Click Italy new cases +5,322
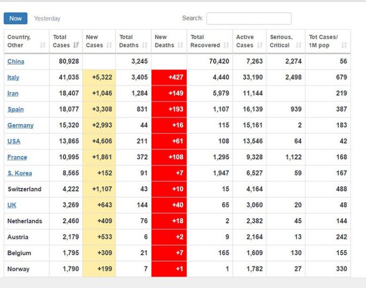The width and height of the screenshot is (366, 288). (102, 77)
